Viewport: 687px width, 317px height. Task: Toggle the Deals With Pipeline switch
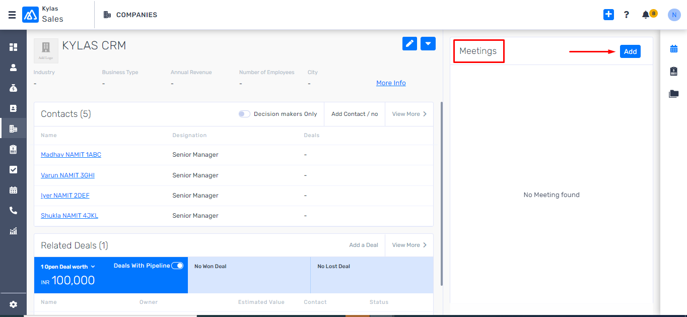click(177, 266)
